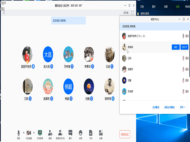This screenshot has width=190, height=142.
Task: Click muted mic icon beside 刘强 grid name
Action: click(92, 99)
